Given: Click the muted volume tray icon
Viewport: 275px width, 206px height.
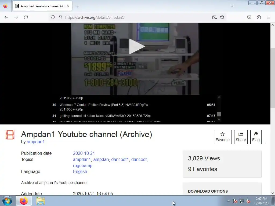Looking at the screenshot, I should click(x=248, y=201).
